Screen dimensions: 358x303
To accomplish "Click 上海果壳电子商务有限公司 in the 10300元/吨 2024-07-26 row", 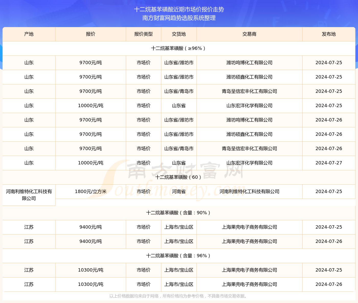I will click(x=249, y=284).
